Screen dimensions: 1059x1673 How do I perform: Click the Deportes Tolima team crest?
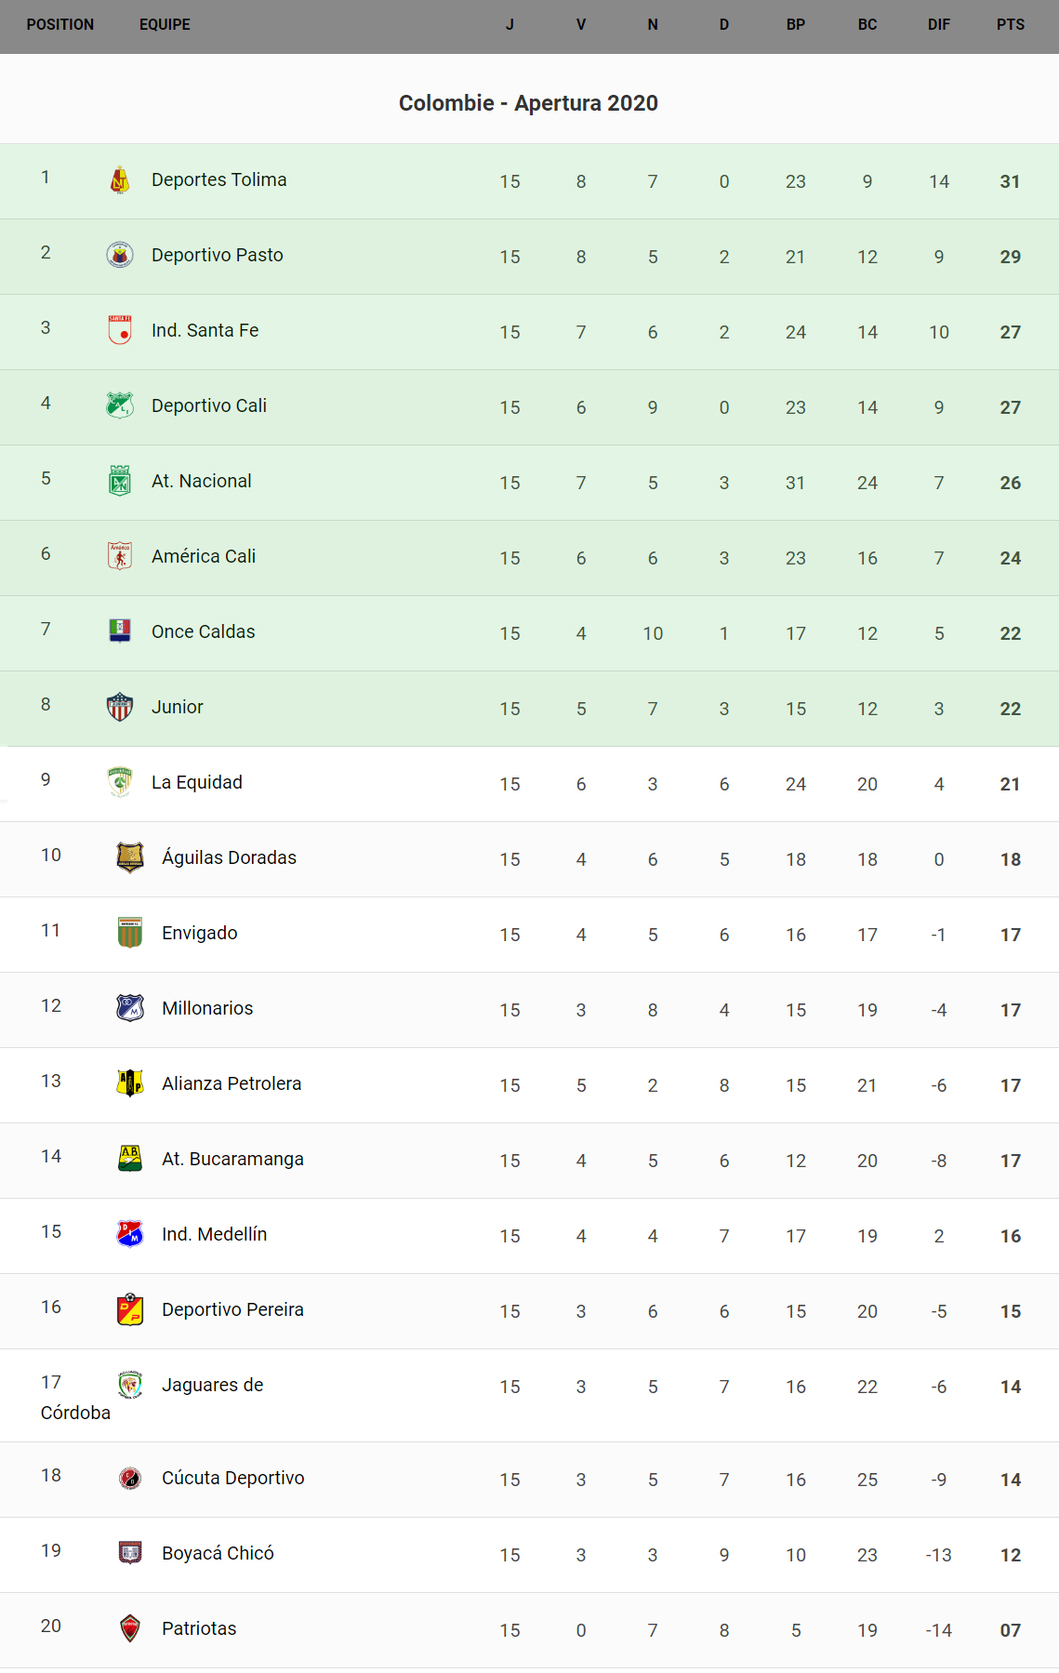(x=120, y=179)
